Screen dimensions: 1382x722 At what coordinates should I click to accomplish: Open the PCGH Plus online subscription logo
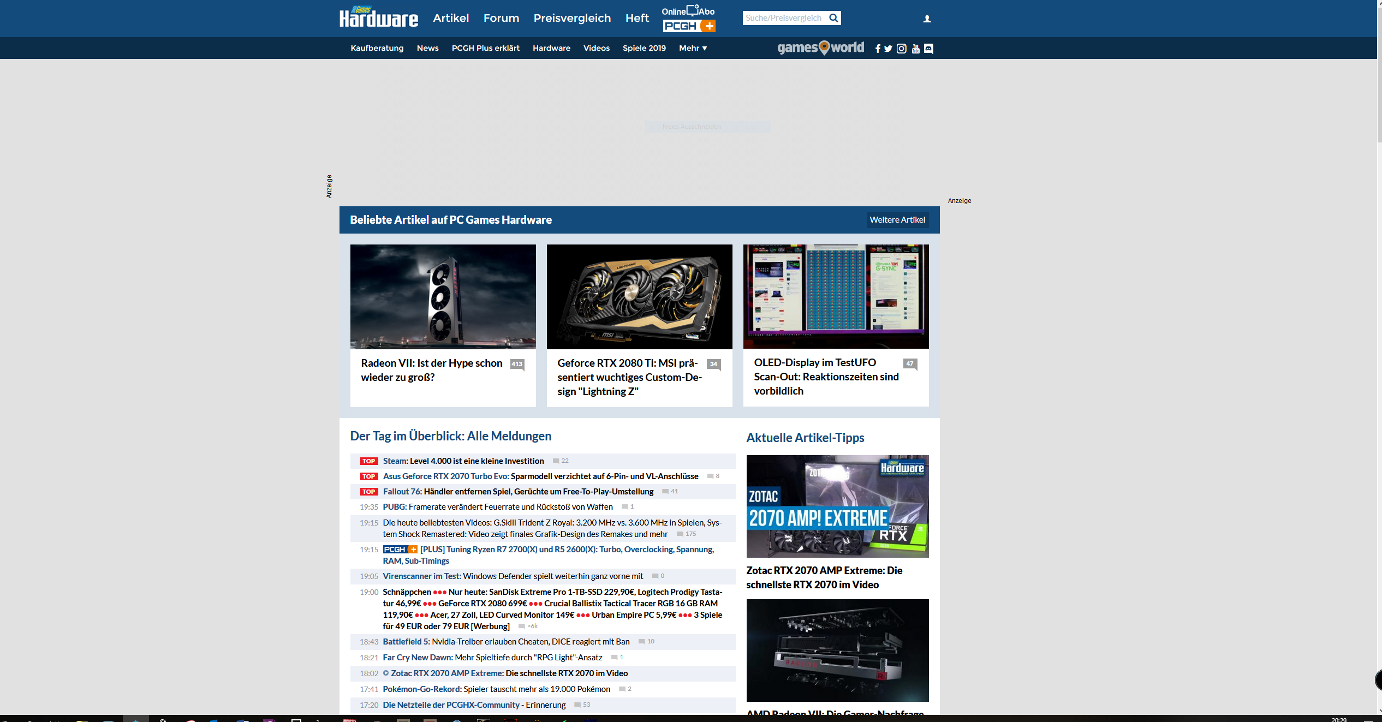coord(689,19)
